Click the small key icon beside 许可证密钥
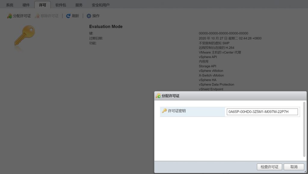 pos(164,111)
